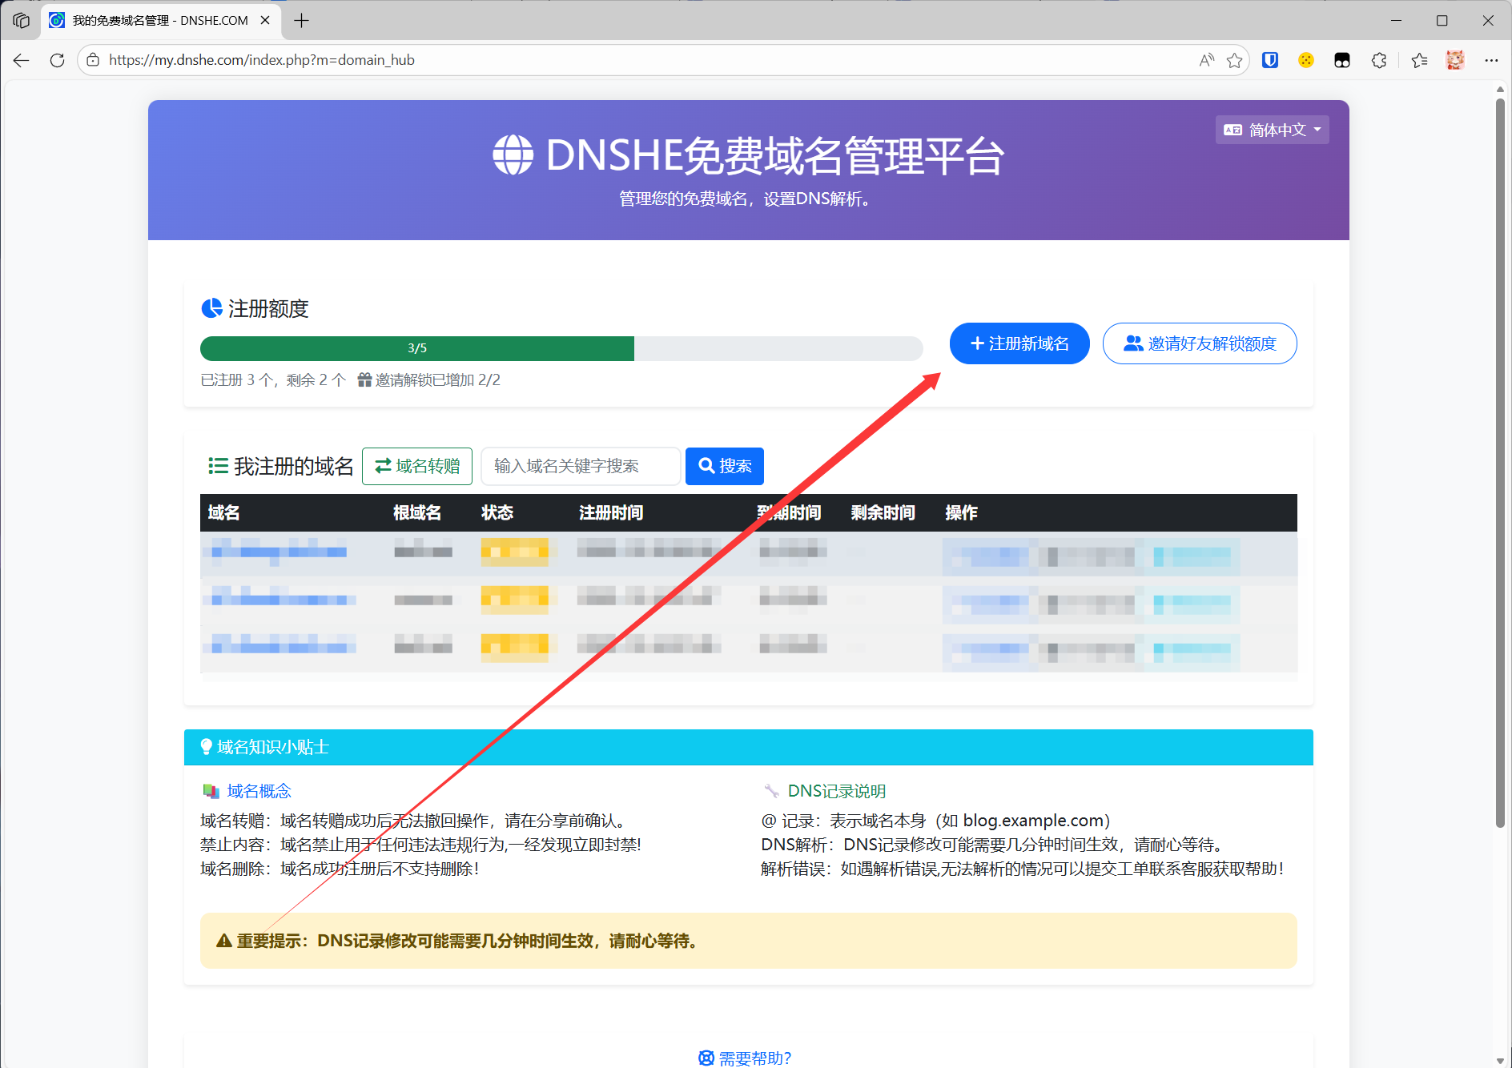Click the 注册新域名 button
This screenshot has height=1068, width=1512.
point(1019,343)
